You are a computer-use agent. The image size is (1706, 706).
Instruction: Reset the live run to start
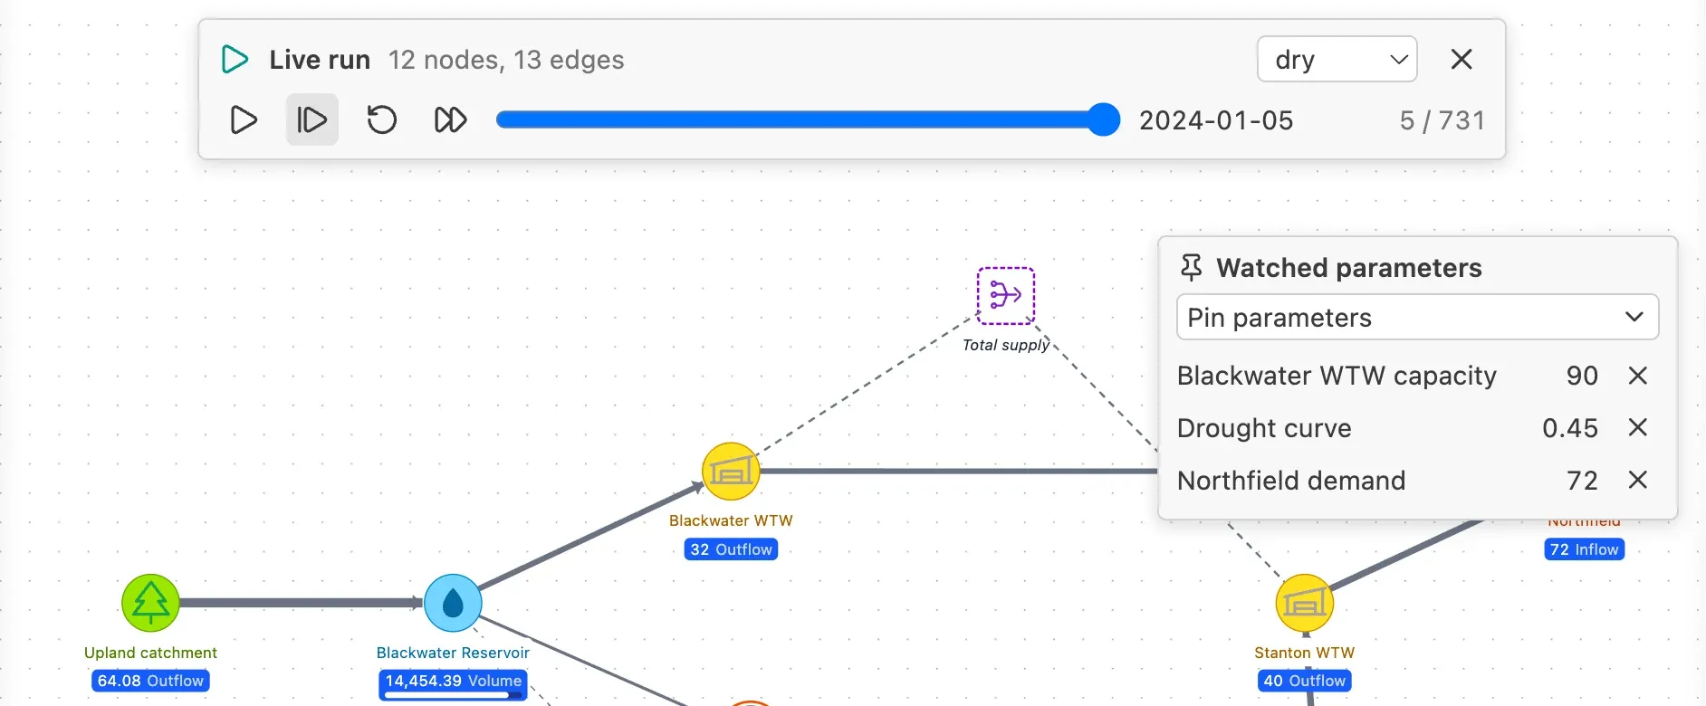[x=381, y=119]
